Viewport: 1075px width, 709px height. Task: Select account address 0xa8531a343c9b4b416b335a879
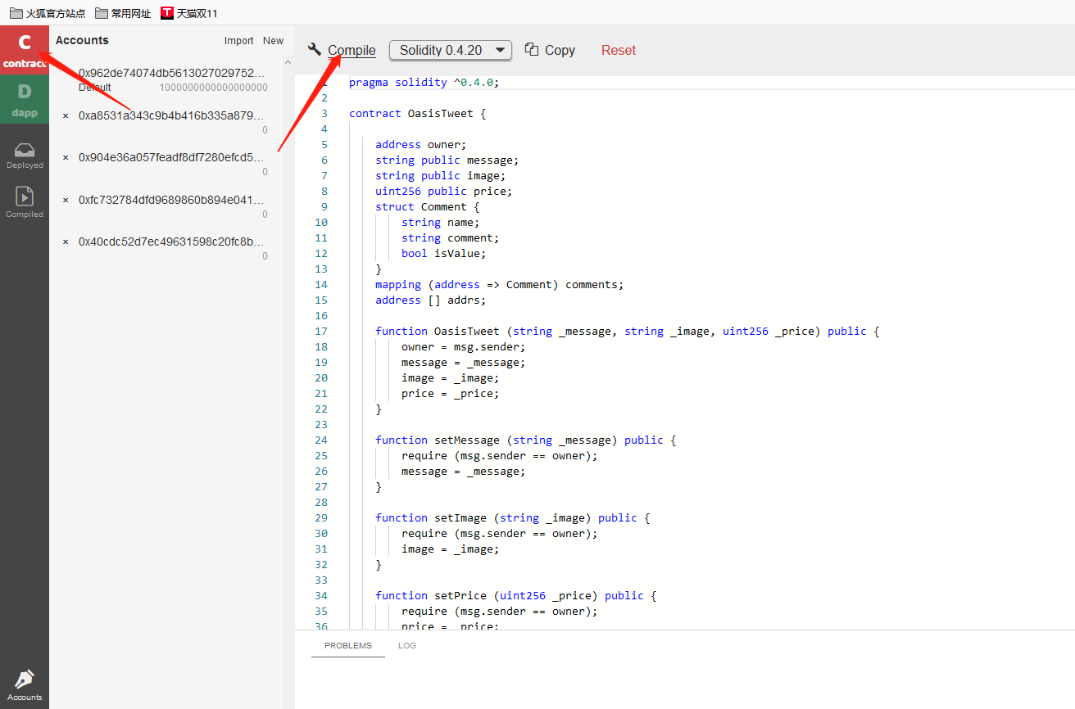tap(172, 115)
